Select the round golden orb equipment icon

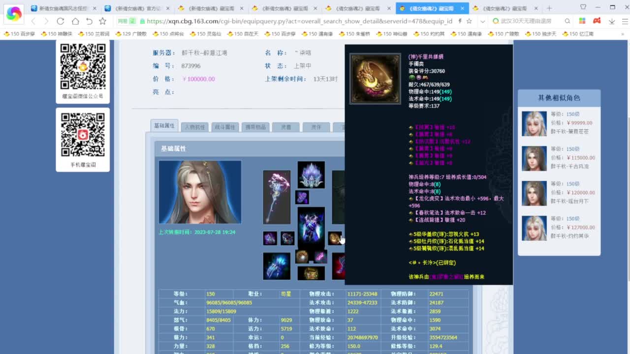pyautogui.click(x=302, y=256)
